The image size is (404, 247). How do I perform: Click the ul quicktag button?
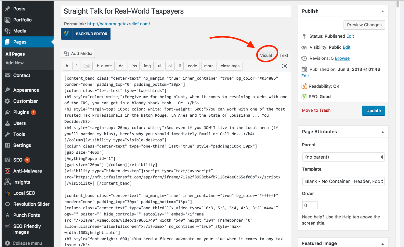(160, 66)
